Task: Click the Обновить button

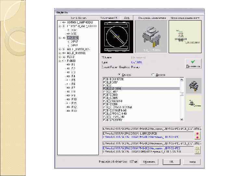Action: point(149,162)
